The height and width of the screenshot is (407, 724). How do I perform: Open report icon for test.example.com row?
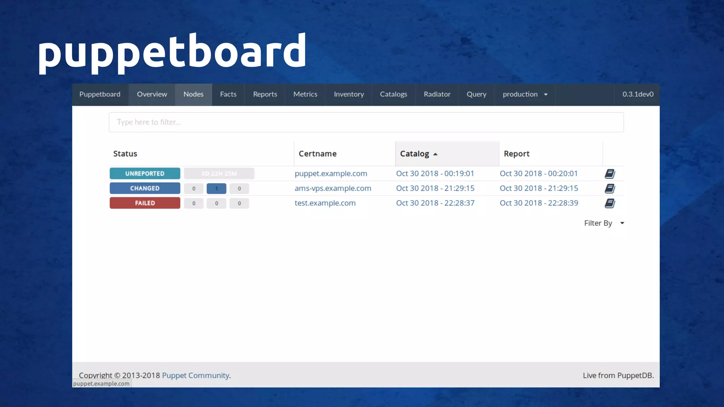point(610,203)
